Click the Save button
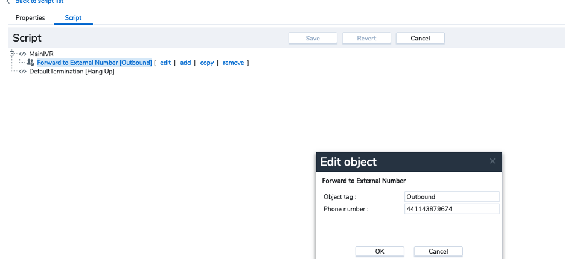 coord(313,38)
